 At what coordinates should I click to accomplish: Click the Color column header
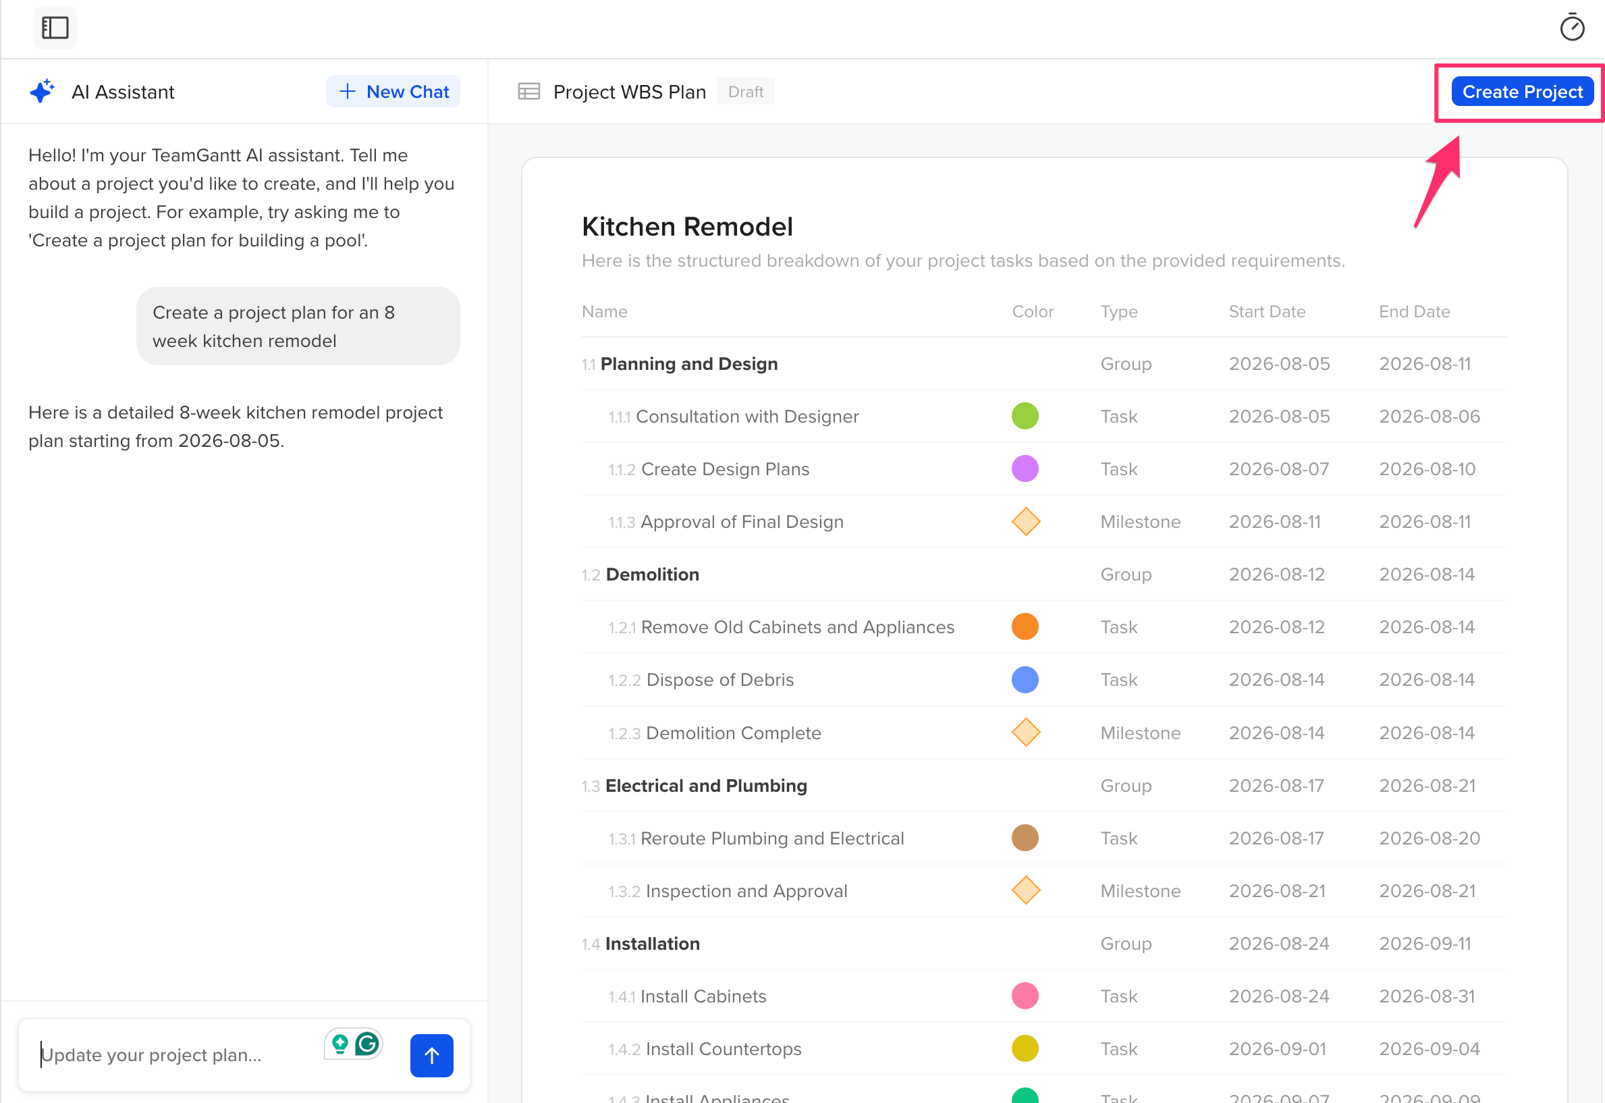(1033, 311)
